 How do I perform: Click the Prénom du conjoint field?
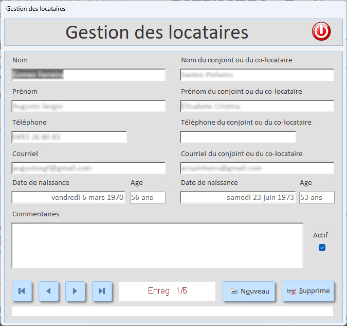257,106
